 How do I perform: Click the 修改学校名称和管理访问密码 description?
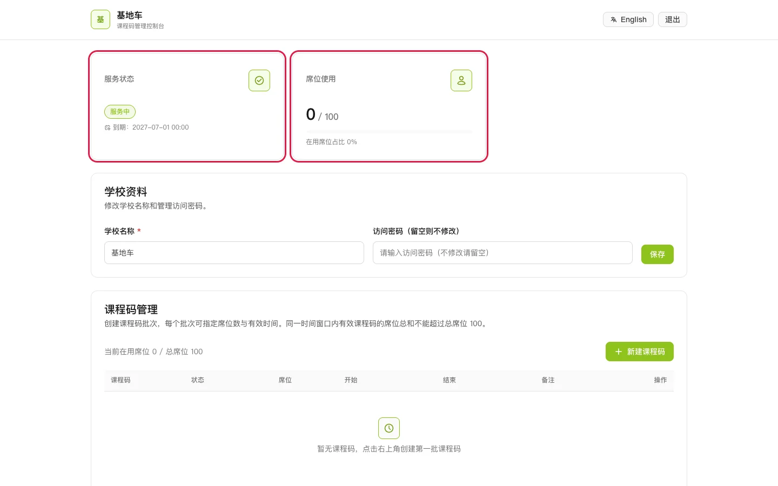(157, 206)
